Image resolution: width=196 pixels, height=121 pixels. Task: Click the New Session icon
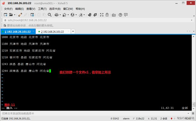(5, 15)
